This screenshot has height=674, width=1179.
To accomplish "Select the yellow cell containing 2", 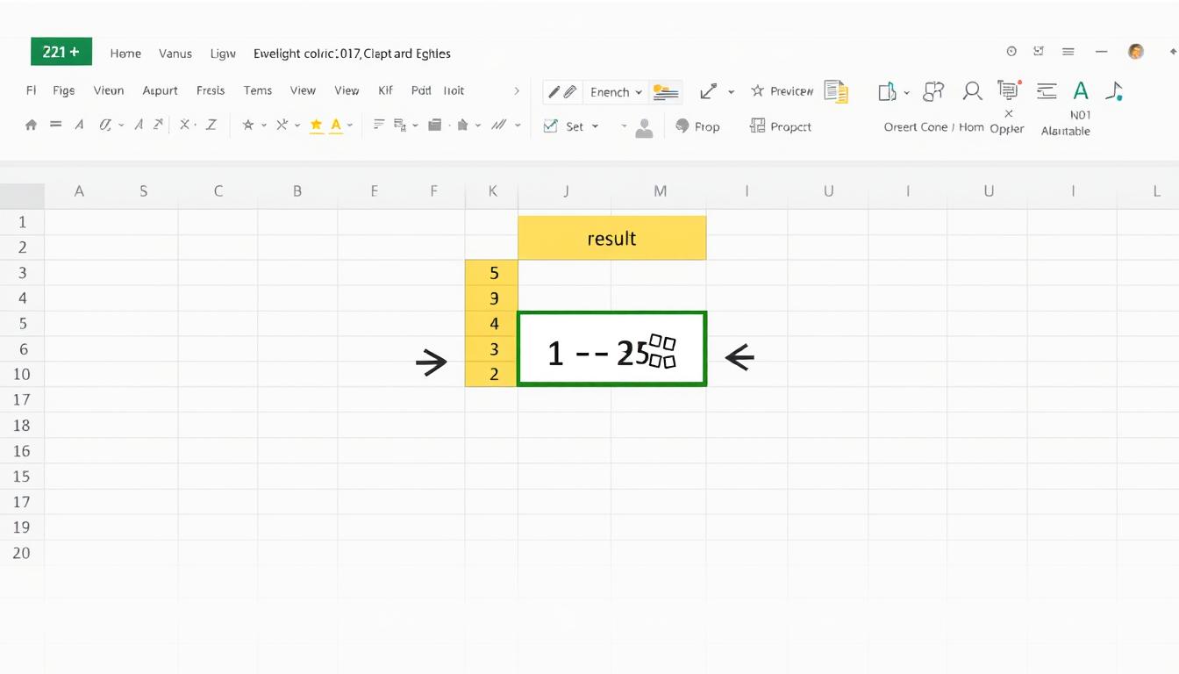I will click(x=491, y=375).
